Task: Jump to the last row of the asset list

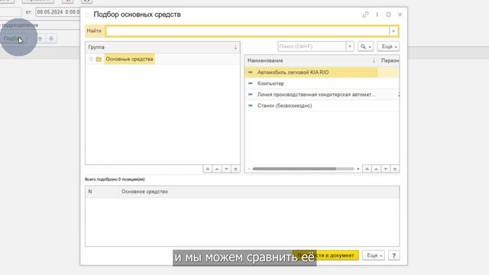Action: pyautogui.click(x=395, y=169)
